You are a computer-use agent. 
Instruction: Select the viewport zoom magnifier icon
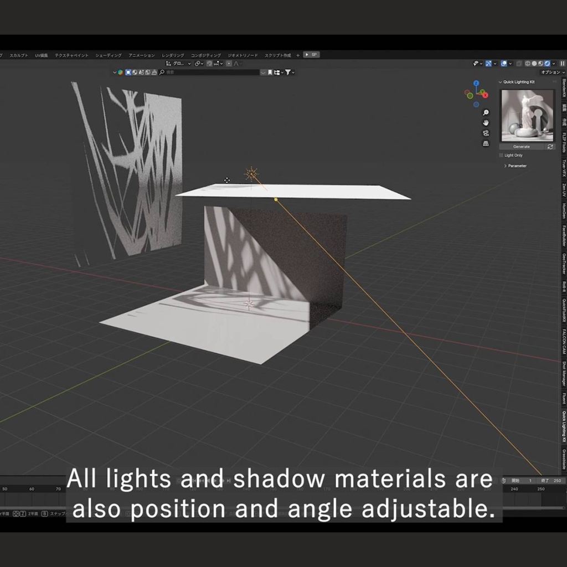pos(486,113)
